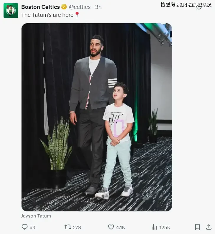Open the share upload icon
Image resolution: width=215 pixels, height=234 pixels.
click(x=209, y=227)
